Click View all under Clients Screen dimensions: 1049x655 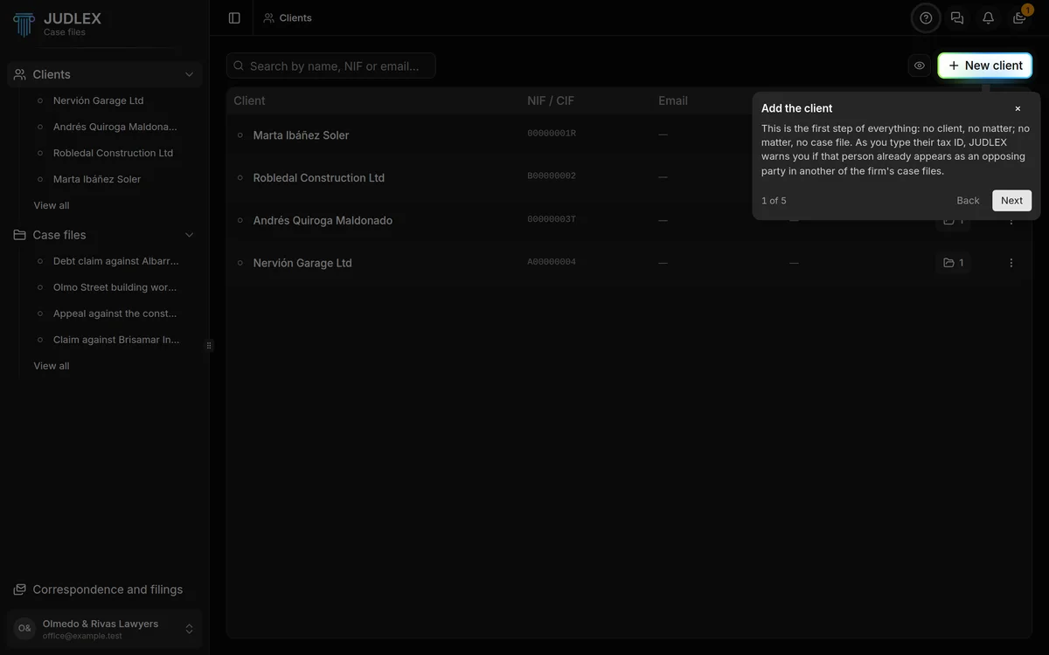(52, 205)
